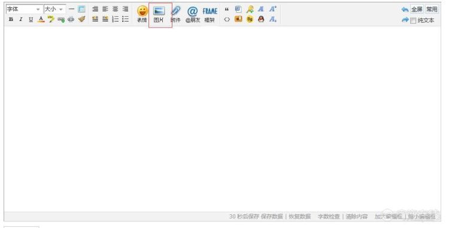Click the 保存数据 save data link

pyautogui.click(x=272, y=216)
